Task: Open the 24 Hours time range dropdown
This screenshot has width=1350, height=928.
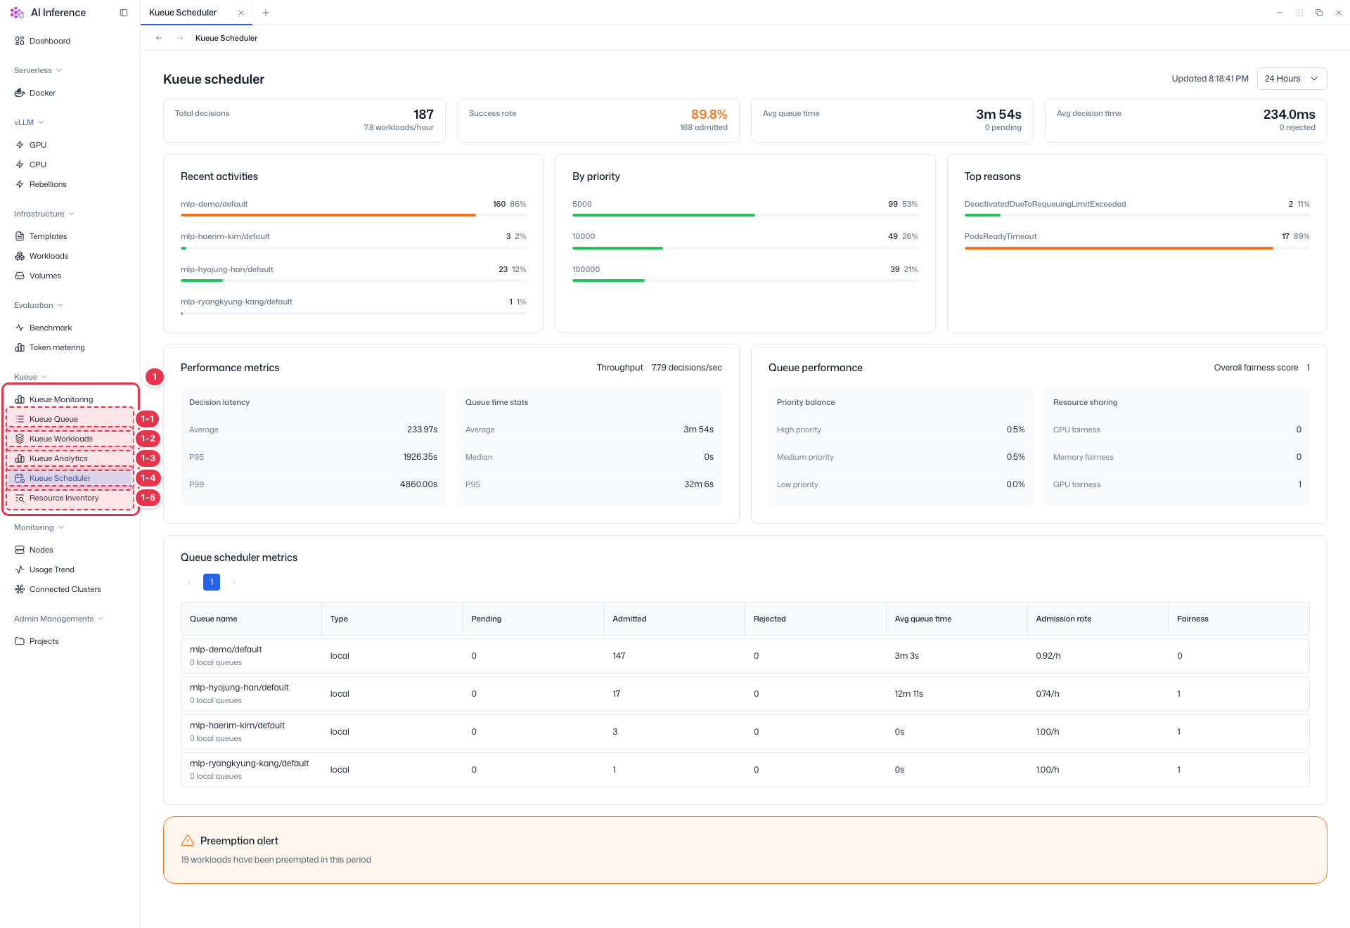Action: pyautogui.click(x=1292, y=79)
